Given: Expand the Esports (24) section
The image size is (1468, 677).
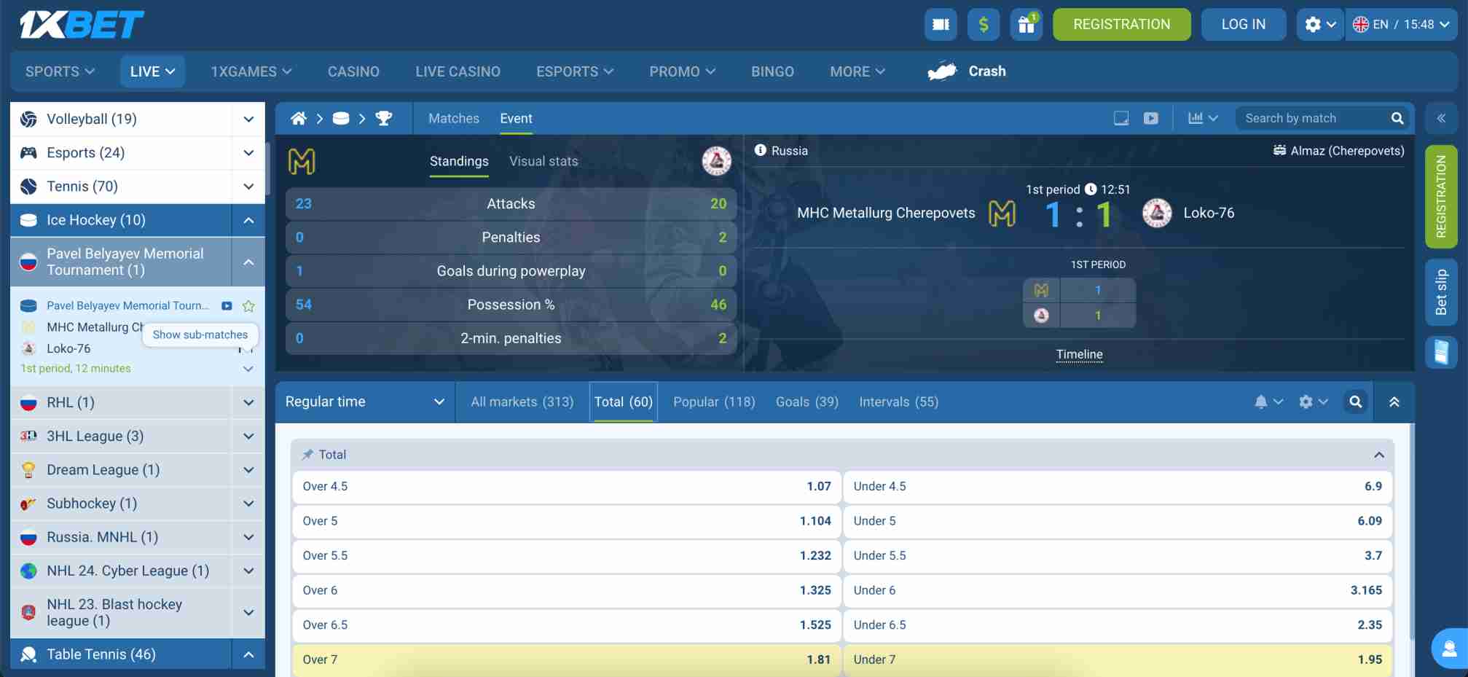Looking at the screenshot, I should [248, 152].
